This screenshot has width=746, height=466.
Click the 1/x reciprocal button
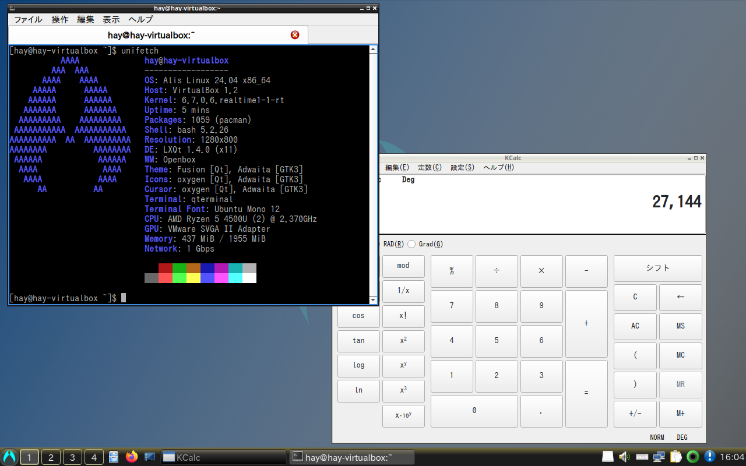[x=403, y=291]
